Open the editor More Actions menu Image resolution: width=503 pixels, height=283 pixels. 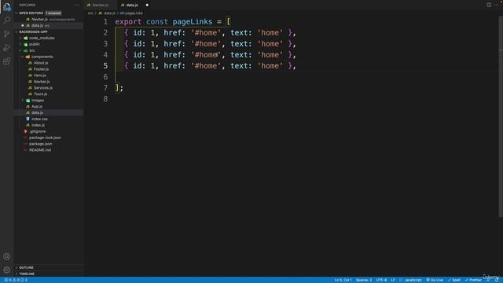coord(497,5)
